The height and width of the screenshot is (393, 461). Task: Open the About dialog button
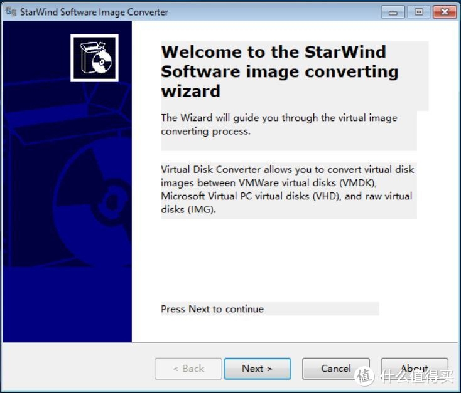pos(415,369)
